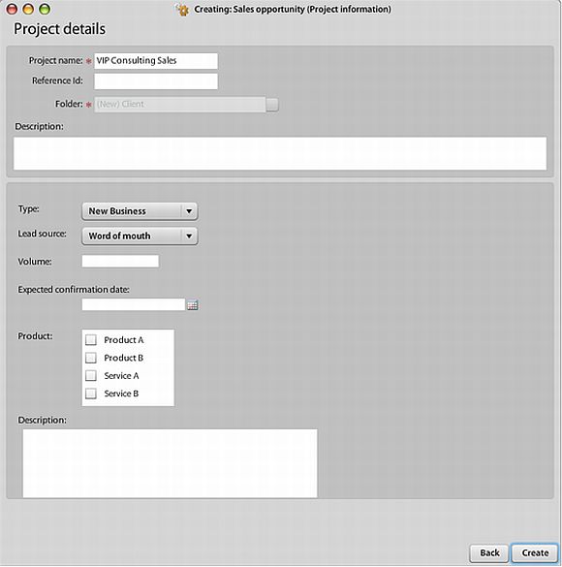
Task: Open the calendar date picker icon
Action: [x=192, y=305]
